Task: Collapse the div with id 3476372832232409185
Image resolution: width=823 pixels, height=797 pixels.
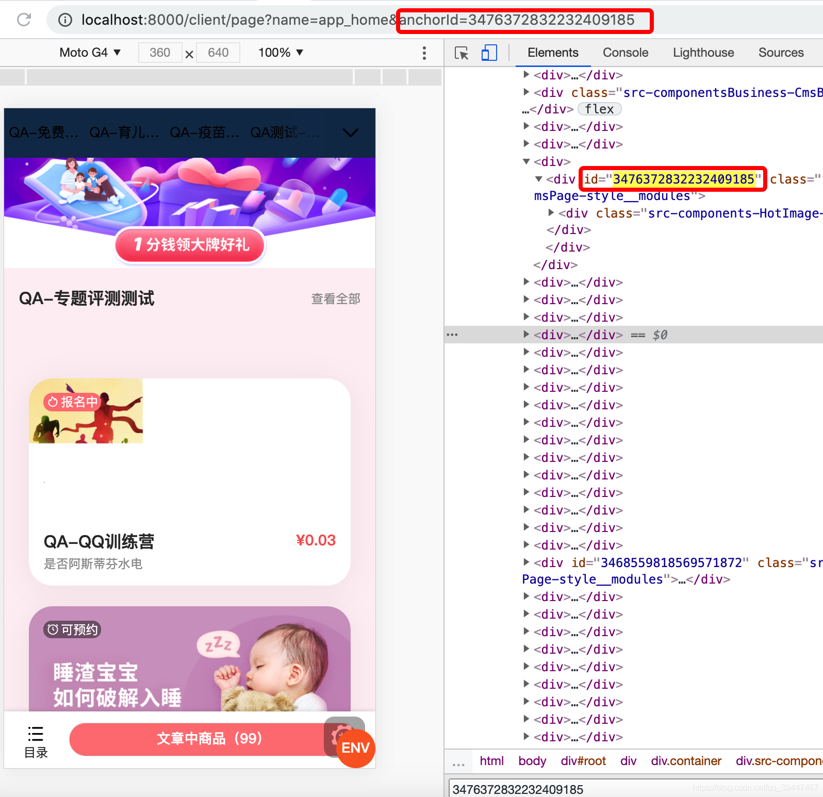Action: (x=538, y=179)
